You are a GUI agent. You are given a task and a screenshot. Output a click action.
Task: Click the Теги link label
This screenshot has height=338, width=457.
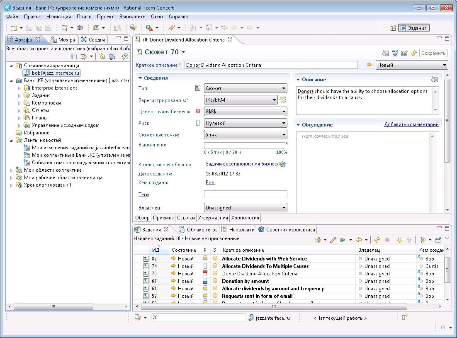143,195
